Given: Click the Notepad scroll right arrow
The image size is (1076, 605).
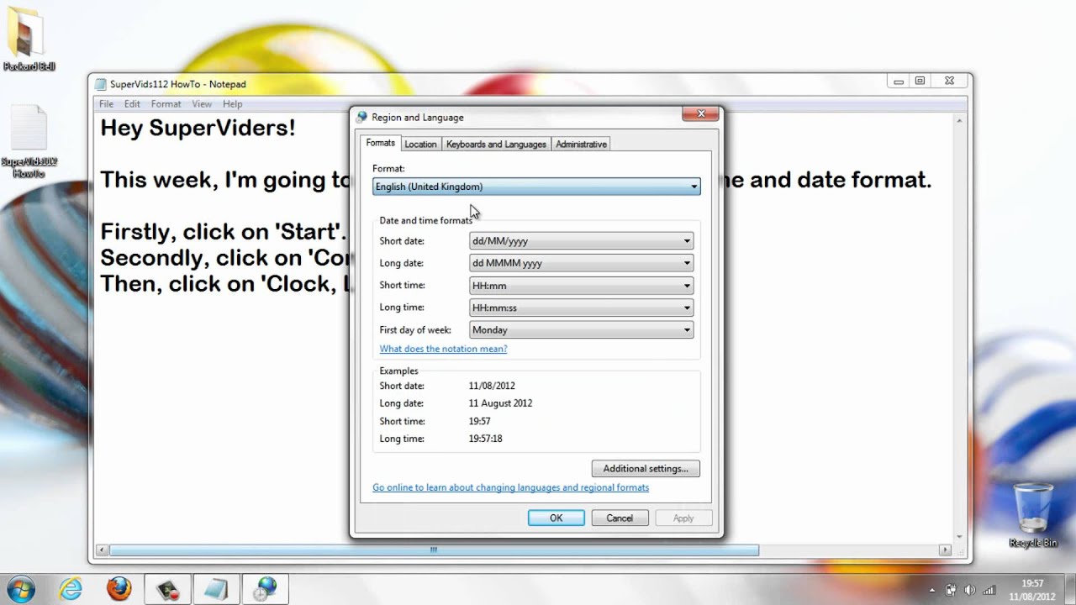Looking at the screenshot, I should pyautogui.click(x=946, y=550).
